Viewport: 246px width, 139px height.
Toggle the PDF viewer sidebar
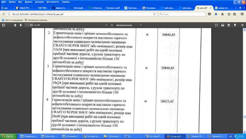coord(3,25)
